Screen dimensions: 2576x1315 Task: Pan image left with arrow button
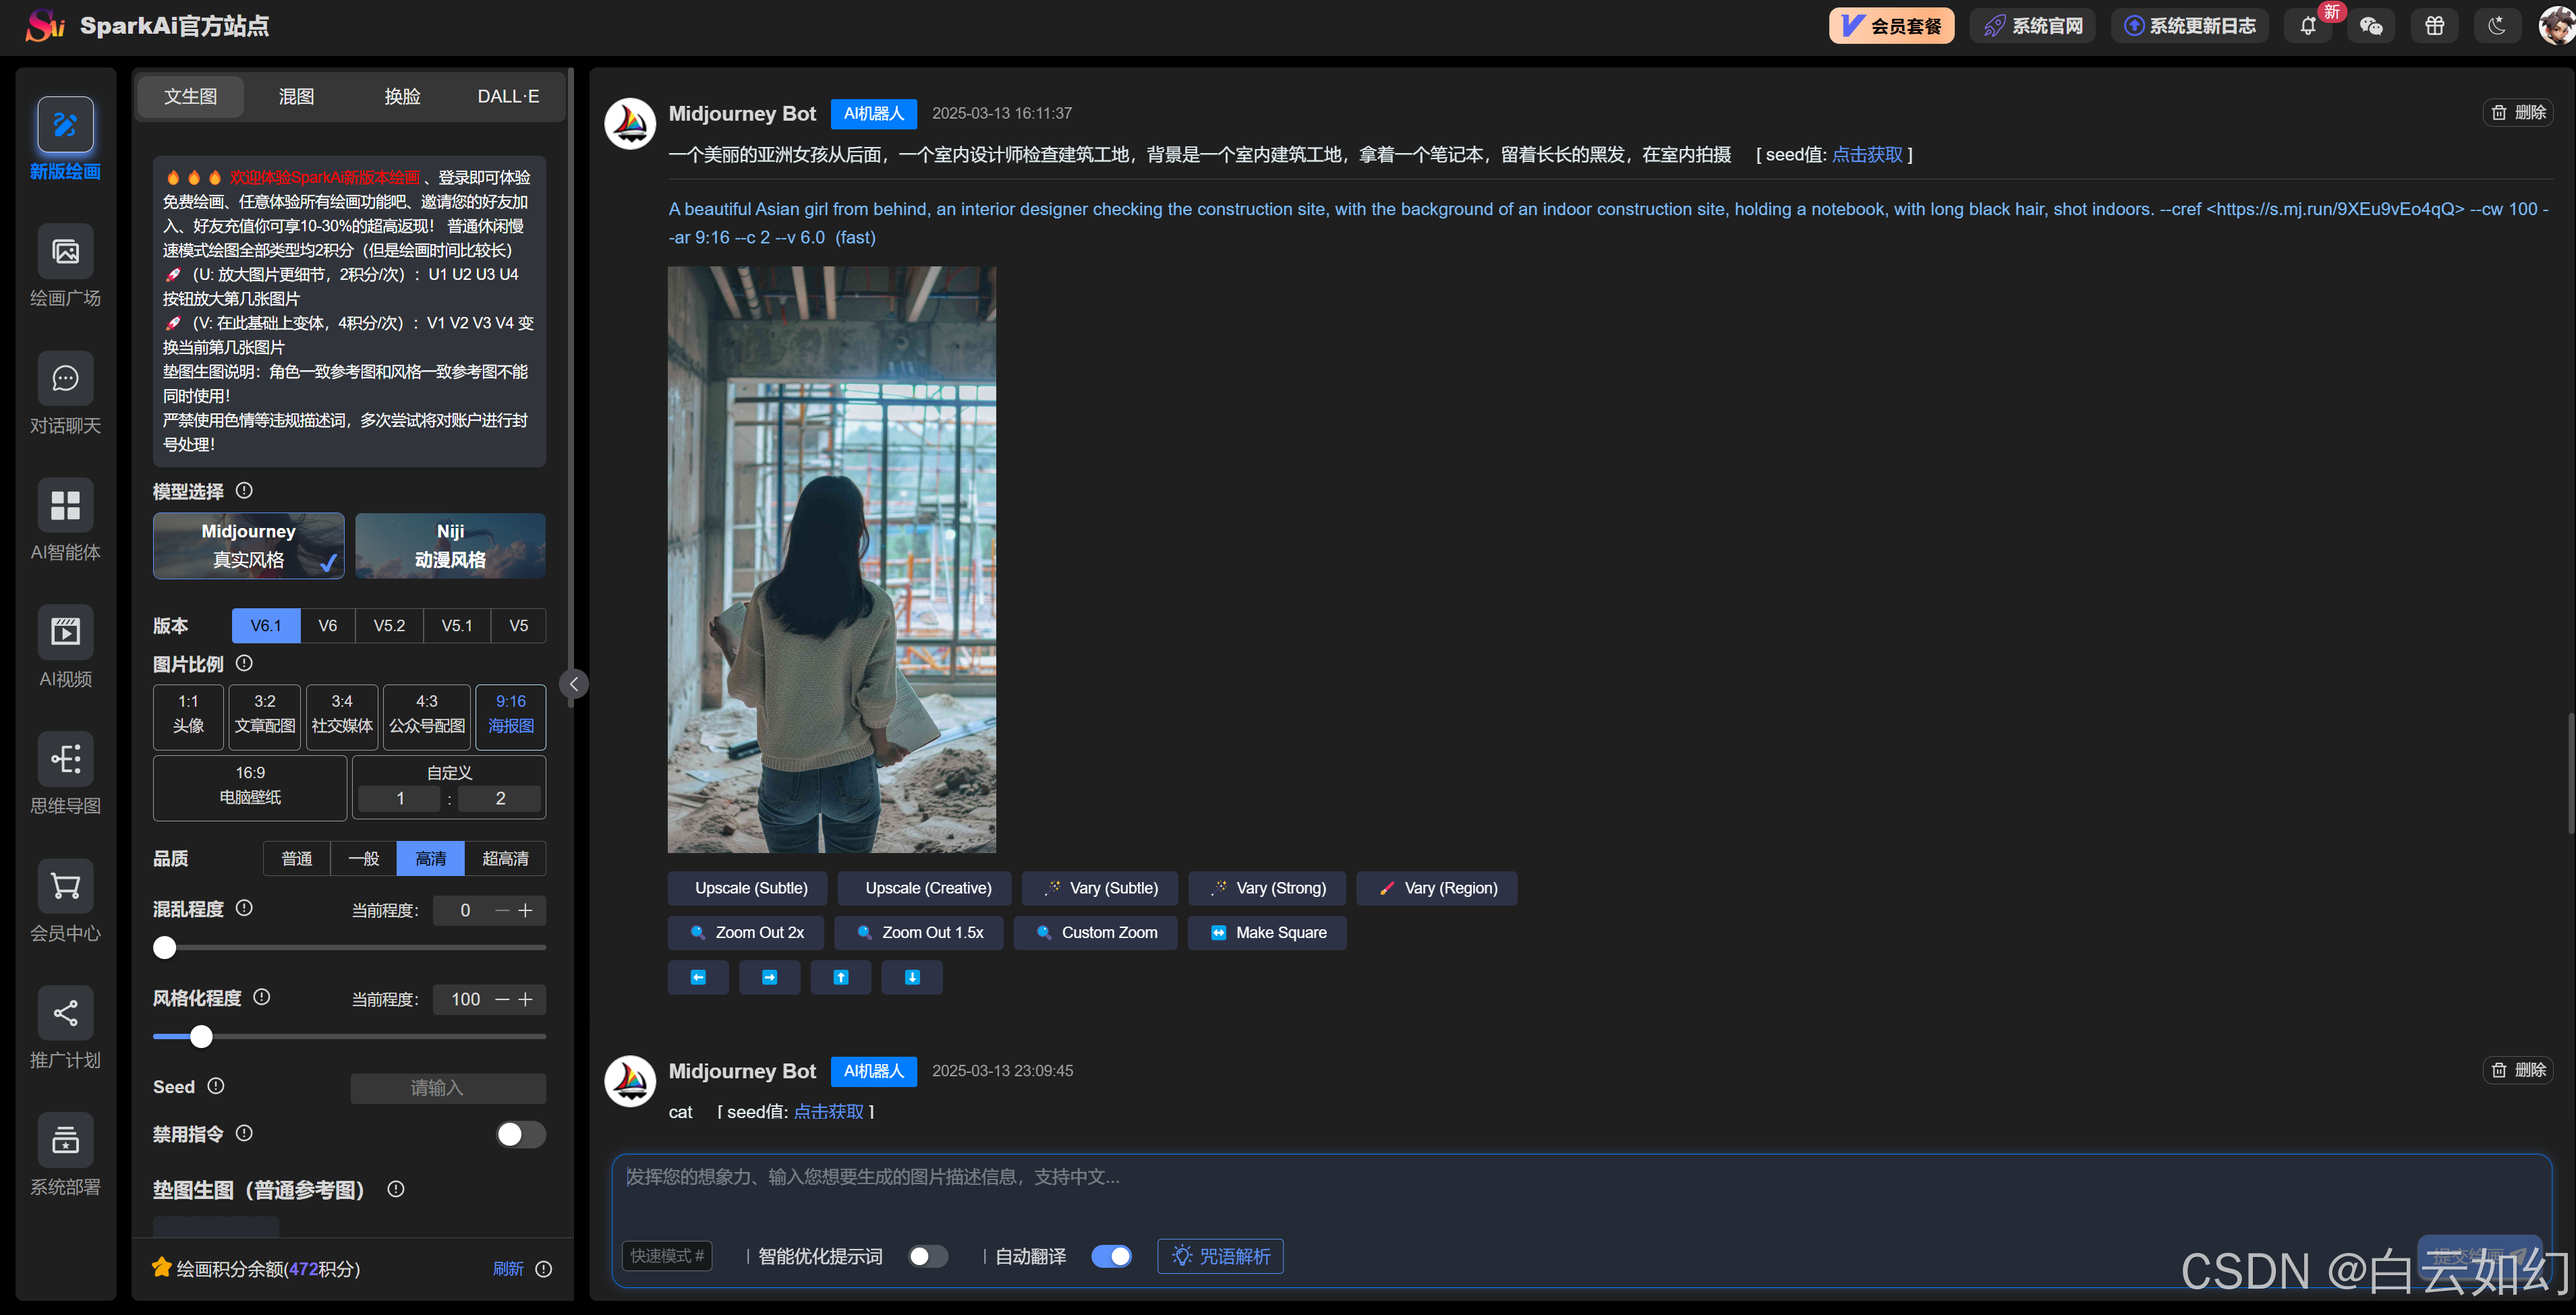pyautogui.click(x=698, y=977)
